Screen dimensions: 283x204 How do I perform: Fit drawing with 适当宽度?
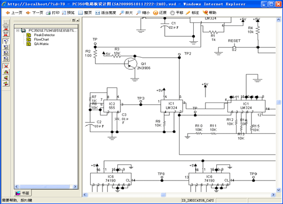coord(106,13)
